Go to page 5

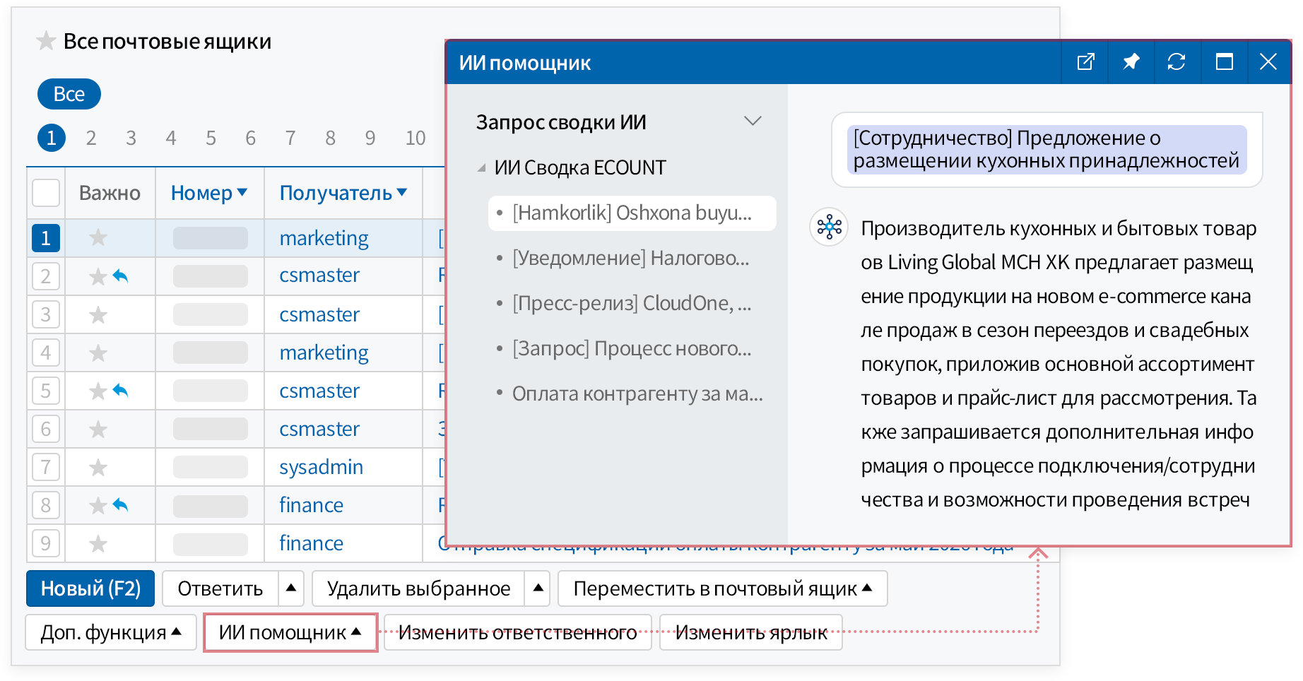click(211, 138)
